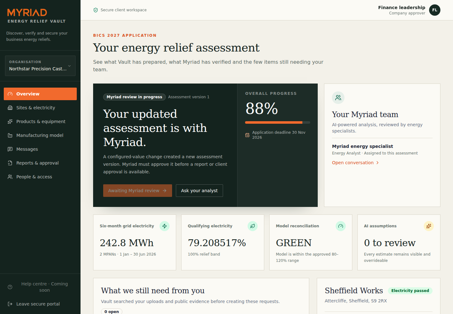Click the gauge icon on Model reconciliation card
The height and width of the screenshot is (314, 453).
(341, 226)
